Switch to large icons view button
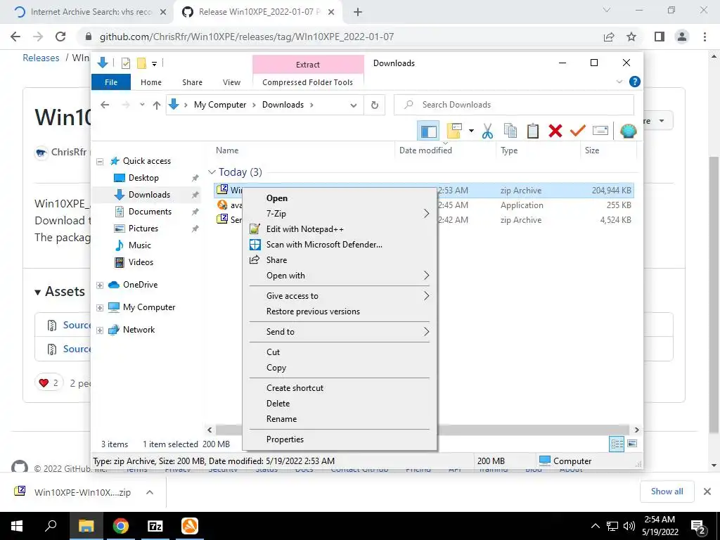Viewport: 720px width, 540px height. pyautogui.click(x=632, y=444)
